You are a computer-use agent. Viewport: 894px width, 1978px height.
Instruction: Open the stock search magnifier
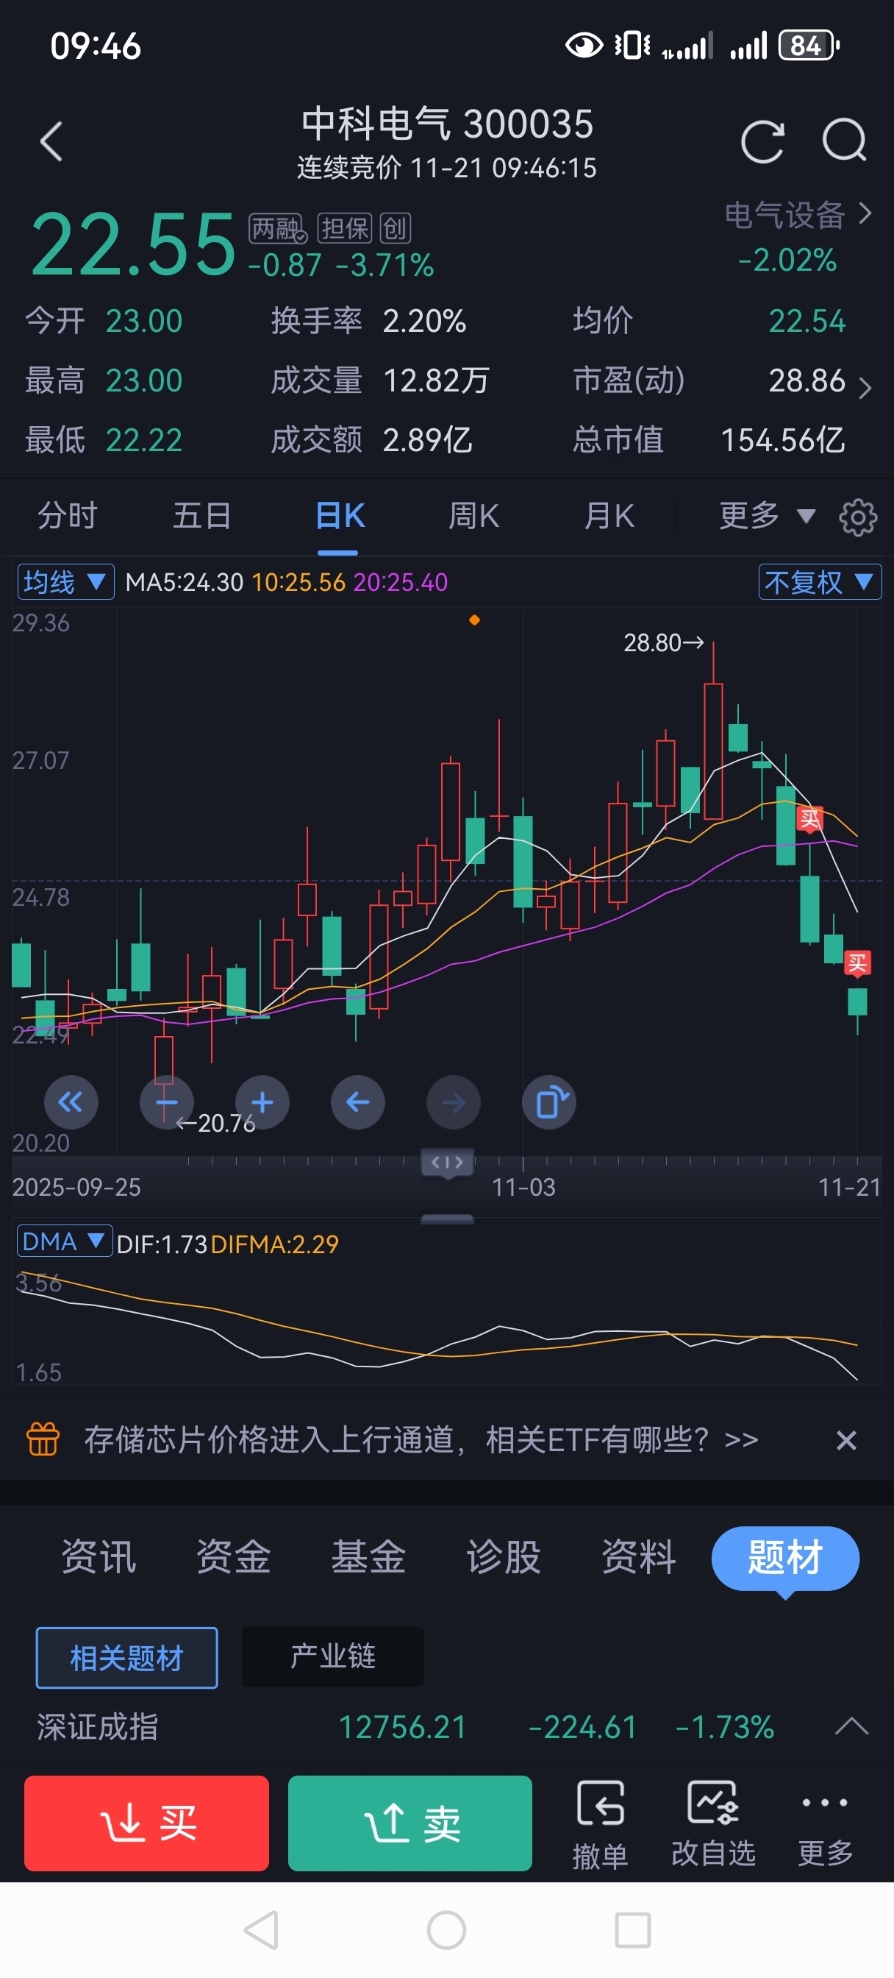coord(844,141)
